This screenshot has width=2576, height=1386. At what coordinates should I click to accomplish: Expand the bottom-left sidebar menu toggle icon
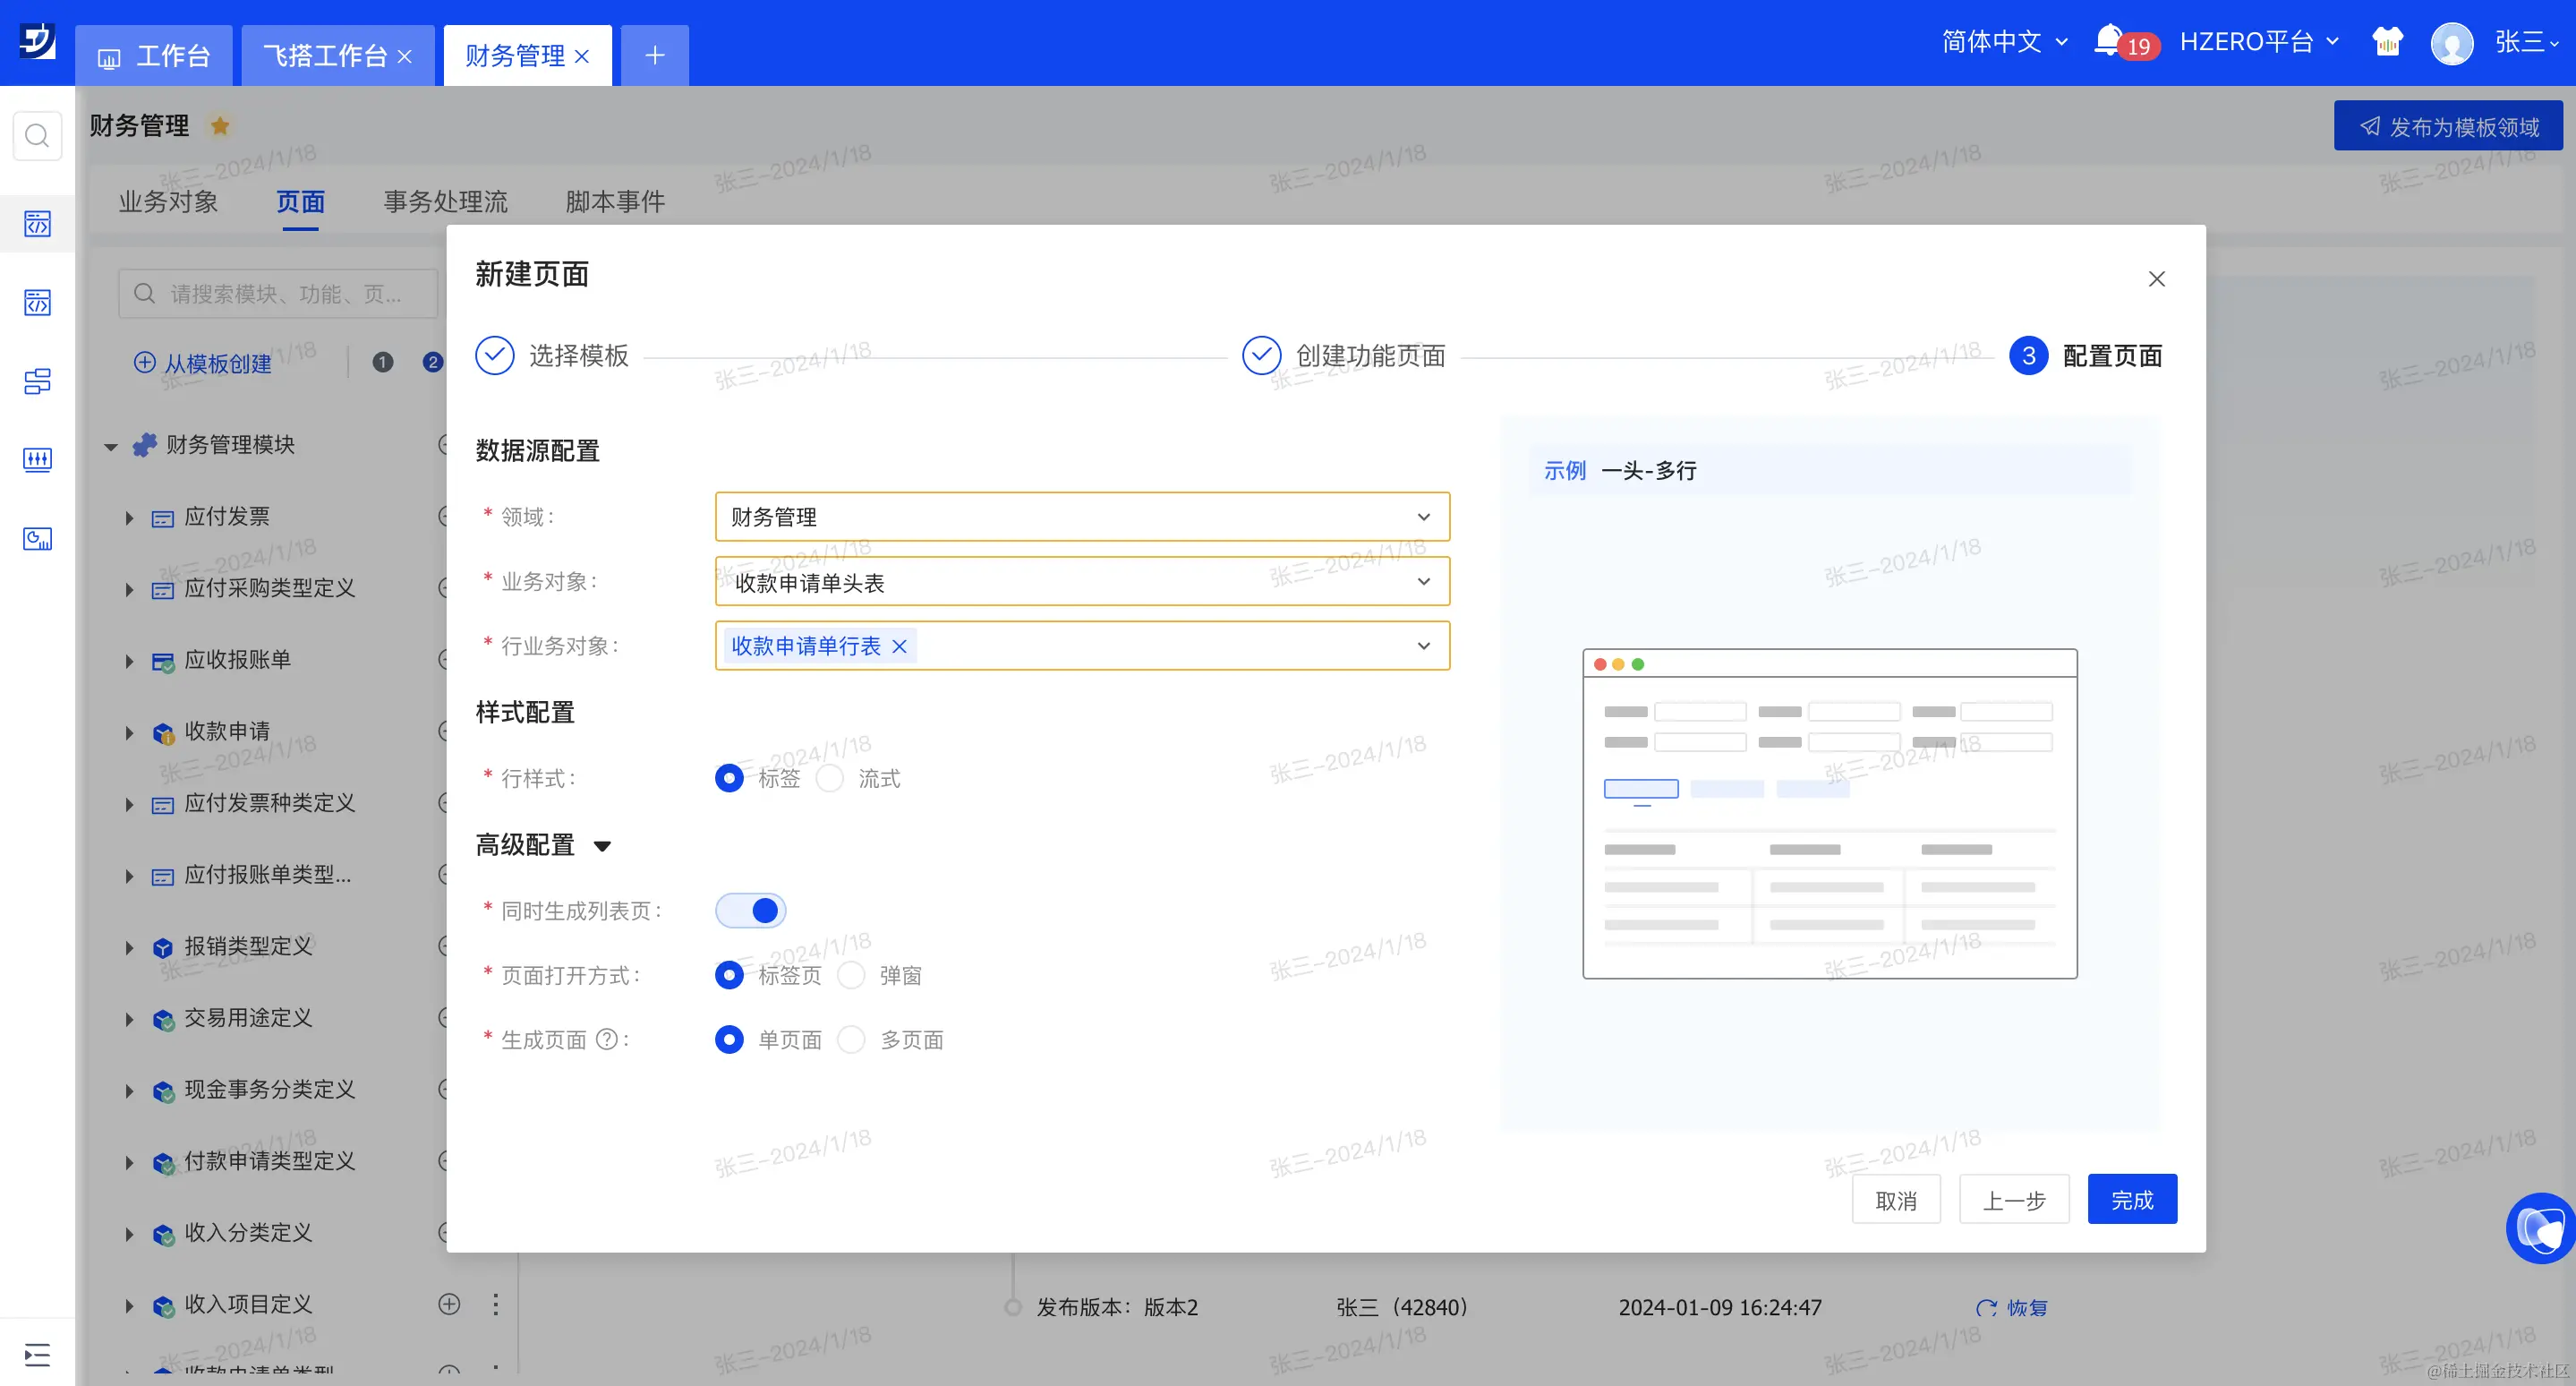point(37,1355)
